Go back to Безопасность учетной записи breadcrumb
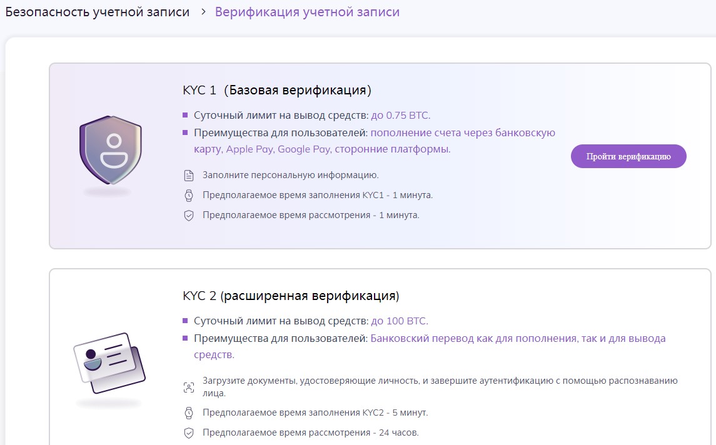The width and height of the screenshot is (716, 445). 97,12
